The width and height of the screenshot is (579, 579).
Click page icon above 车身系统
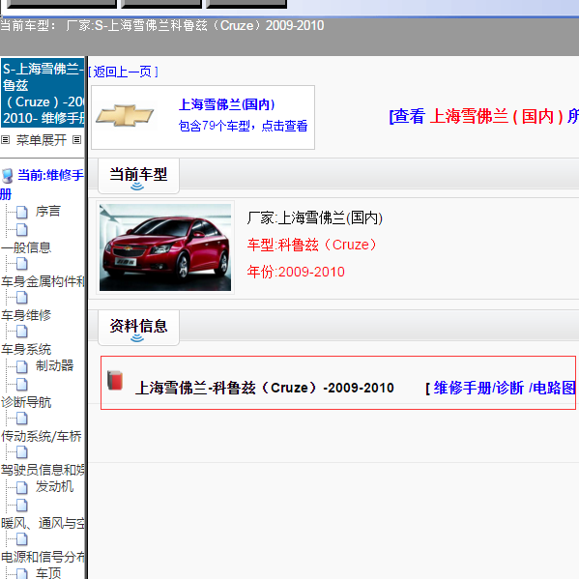(x=22, y=332)
